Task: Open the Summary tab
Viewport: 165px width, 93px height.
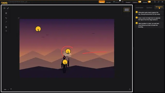Action: (x=149, y=7)
